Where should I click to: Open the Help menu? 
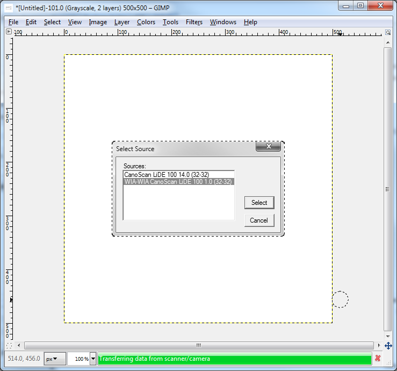tap(250, 22)
